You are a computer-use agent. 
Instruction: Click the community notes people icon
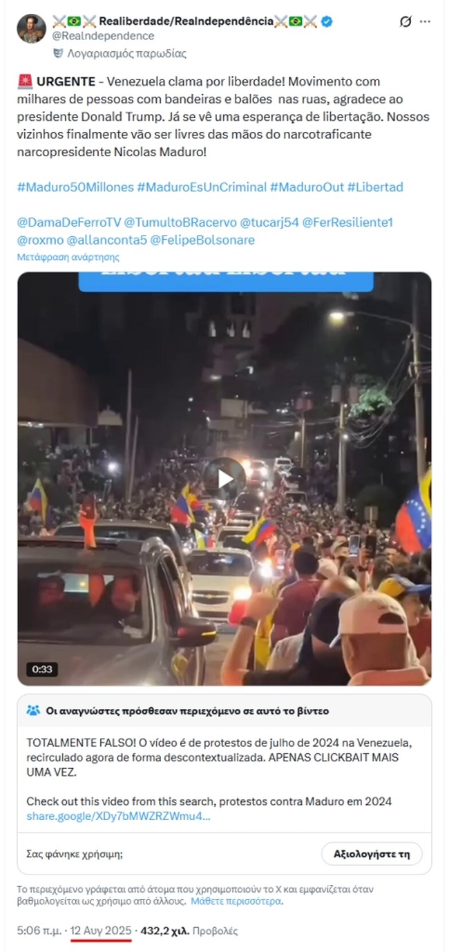coord(33,710)
